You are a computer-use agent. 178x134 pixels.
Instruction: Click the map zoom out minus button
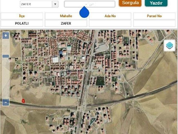(x=6, y=102)
